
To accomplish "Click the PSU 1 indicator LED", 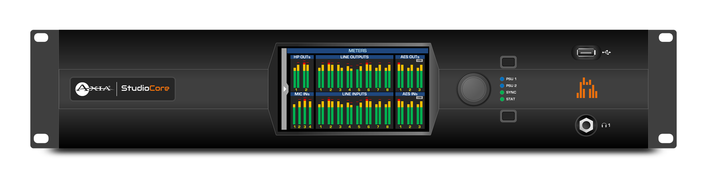I will tap(502, 79).
